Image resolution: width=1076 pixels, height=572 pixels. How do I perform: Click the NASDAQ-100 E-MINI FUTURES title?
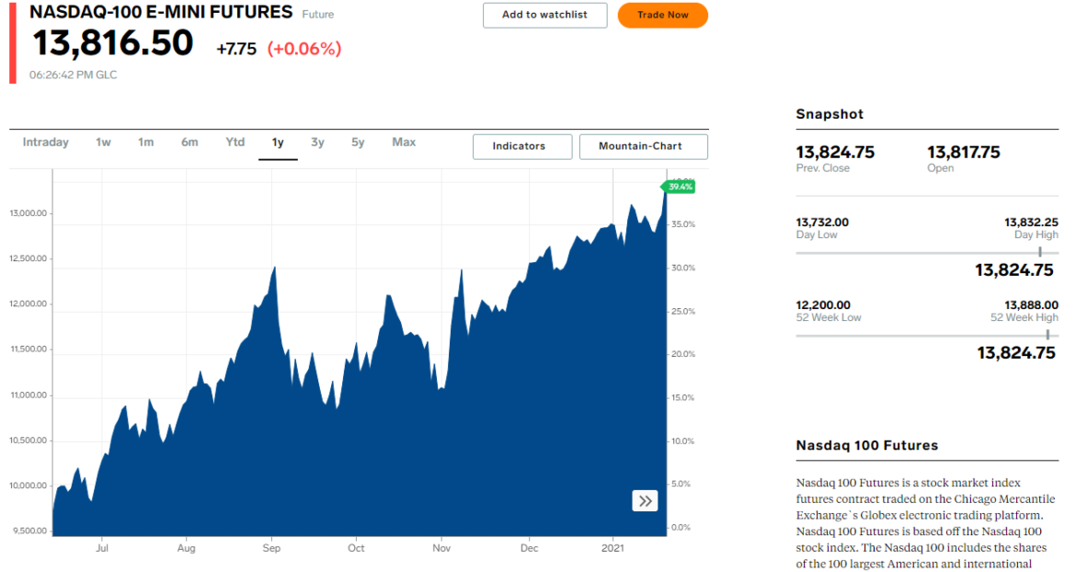tap(161, 13)
